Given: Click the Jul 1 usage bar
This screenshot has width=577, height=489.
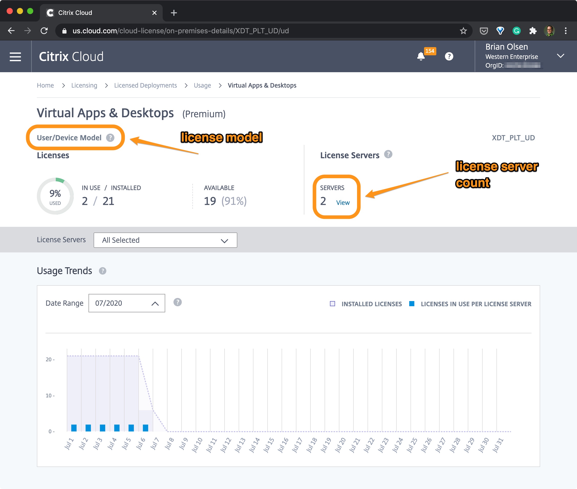Looking at the screenshot, I should [74, 428].
